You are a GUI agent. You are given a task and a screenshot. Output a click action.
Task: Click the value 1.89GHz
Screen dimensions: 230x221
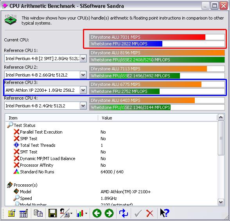click(109, 198)
